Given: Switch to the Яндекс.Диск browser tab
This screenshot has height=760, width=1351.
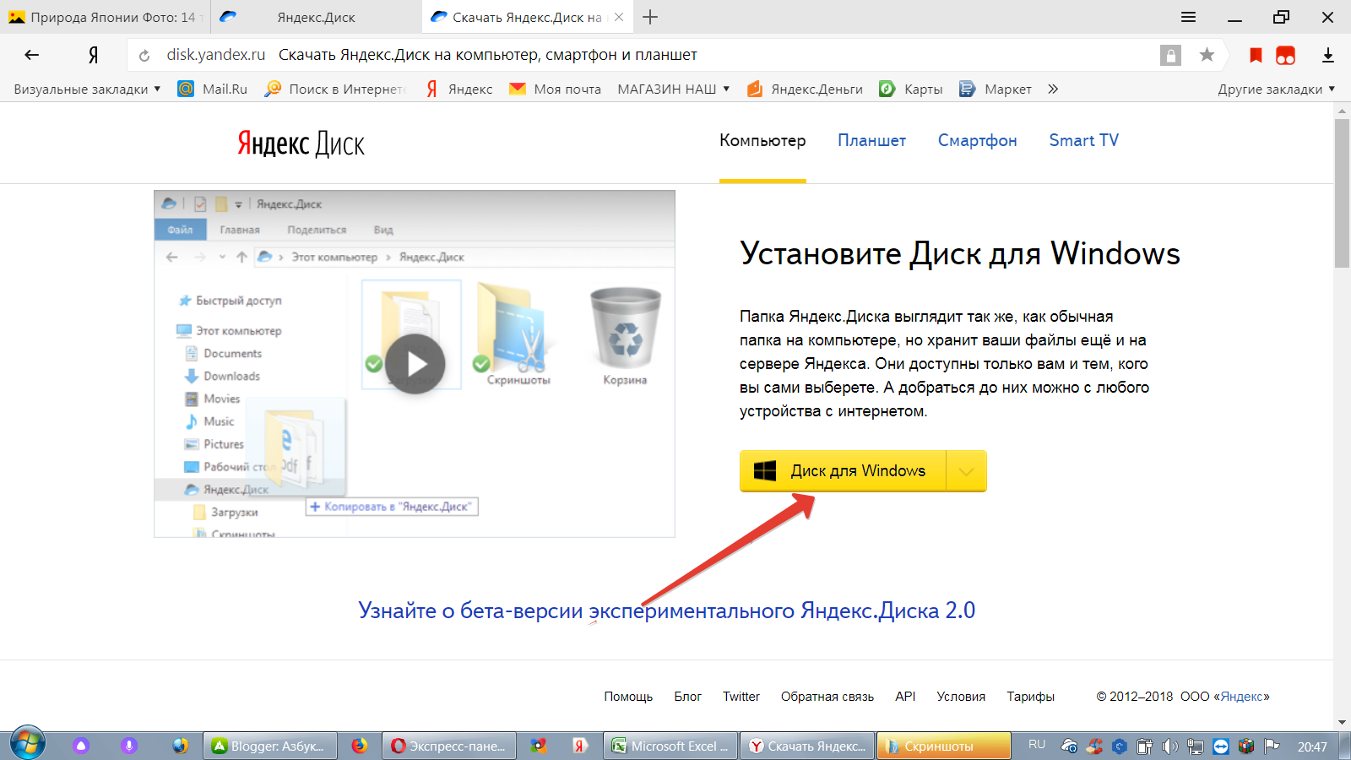Looking at the screenshot, I should (x=316, y=17).
